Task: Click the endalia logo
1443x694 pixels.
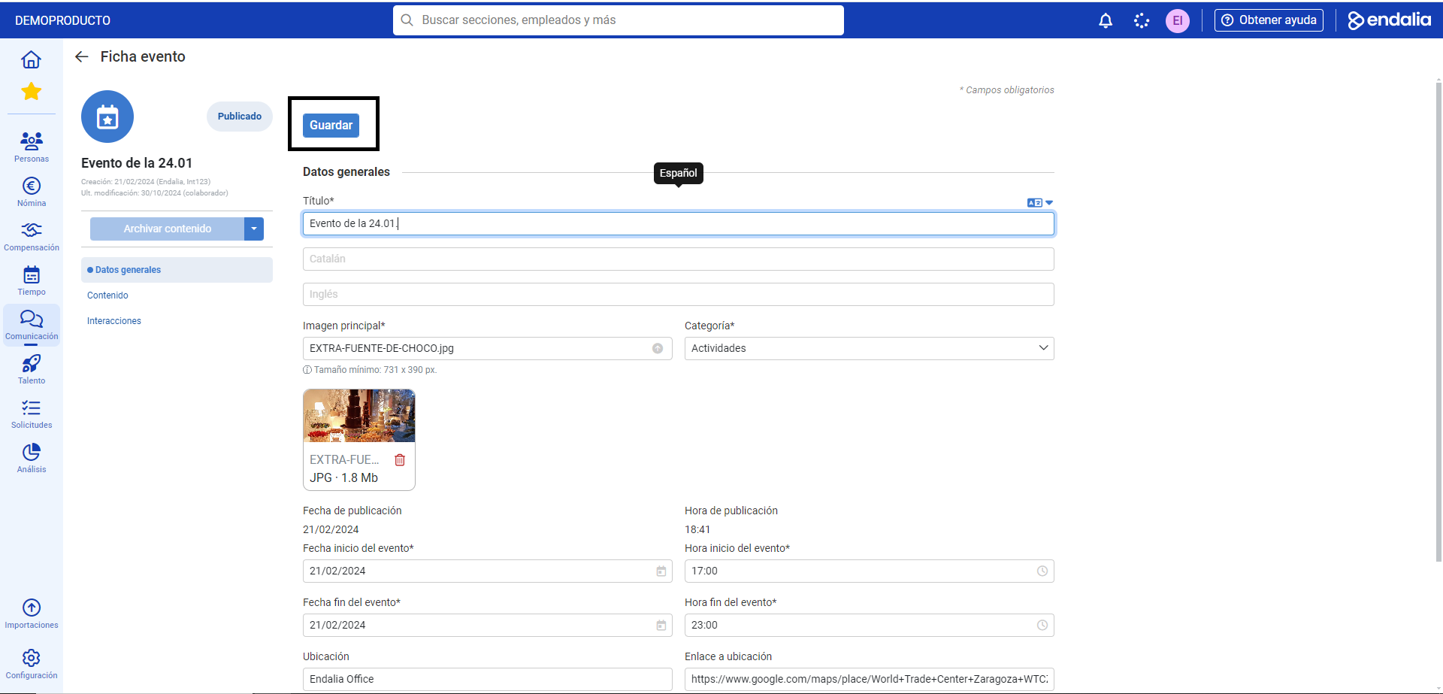Action: [x=1389, y=20]
